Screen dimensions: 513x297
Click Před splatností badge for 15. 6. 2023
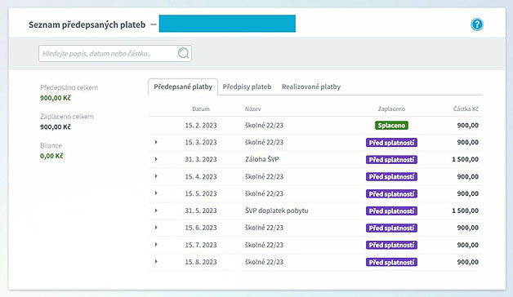click(391, 228)
